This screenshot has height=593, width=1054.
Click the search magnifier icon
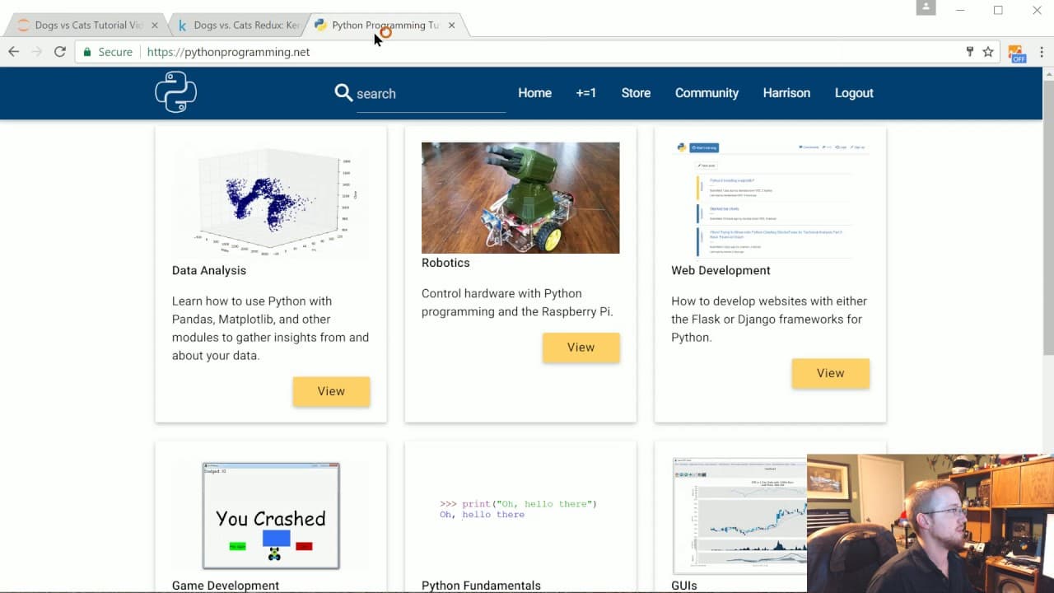point(343,92)
